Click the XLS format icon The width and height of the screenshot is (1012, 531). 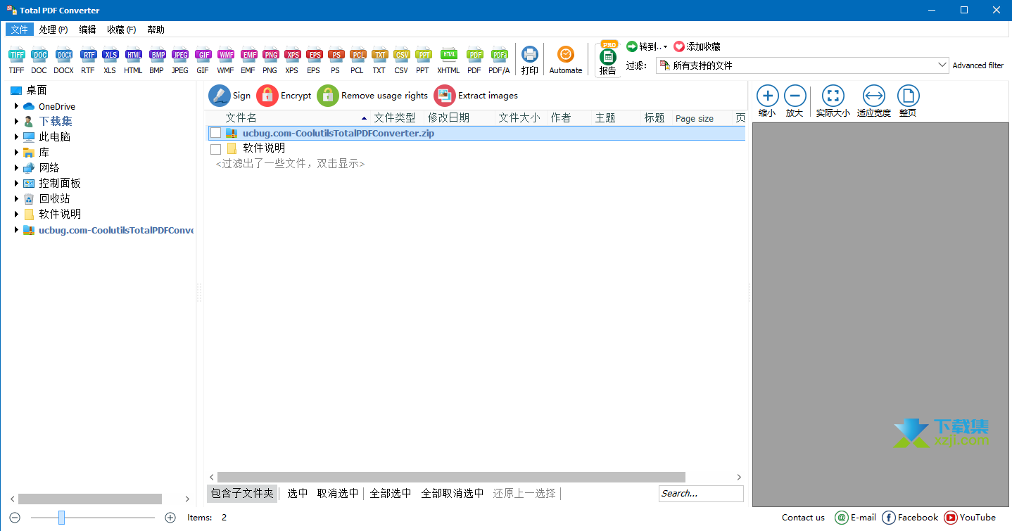110,55
